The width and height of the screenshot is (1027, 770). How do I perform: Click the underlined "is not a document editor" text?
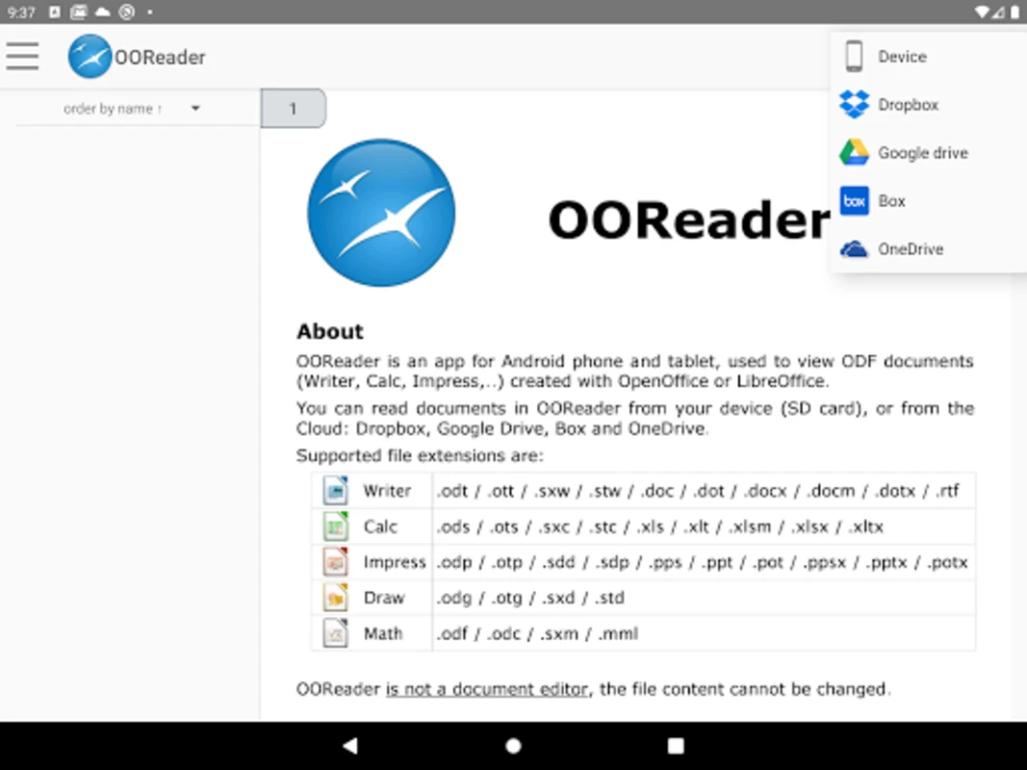[x=487, y=689]
